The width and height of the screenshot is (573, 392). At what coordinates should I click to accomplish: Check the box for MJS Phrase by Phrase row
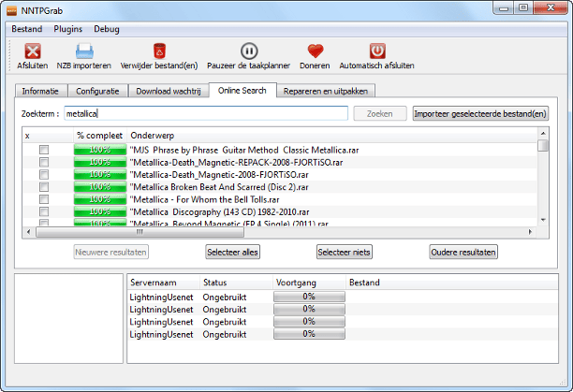44,150
